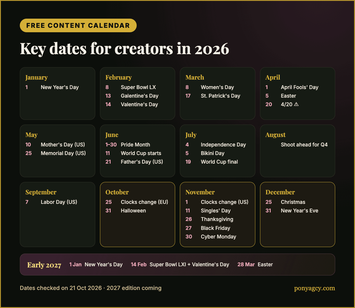Image resolution: width=355 pixels, height=308 pixels.
Task: Select the June month heading
Action: click(x=112, y=135)
